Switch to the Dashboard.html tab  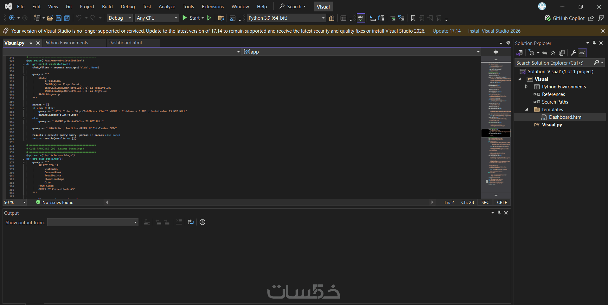[x=125, y=43]
